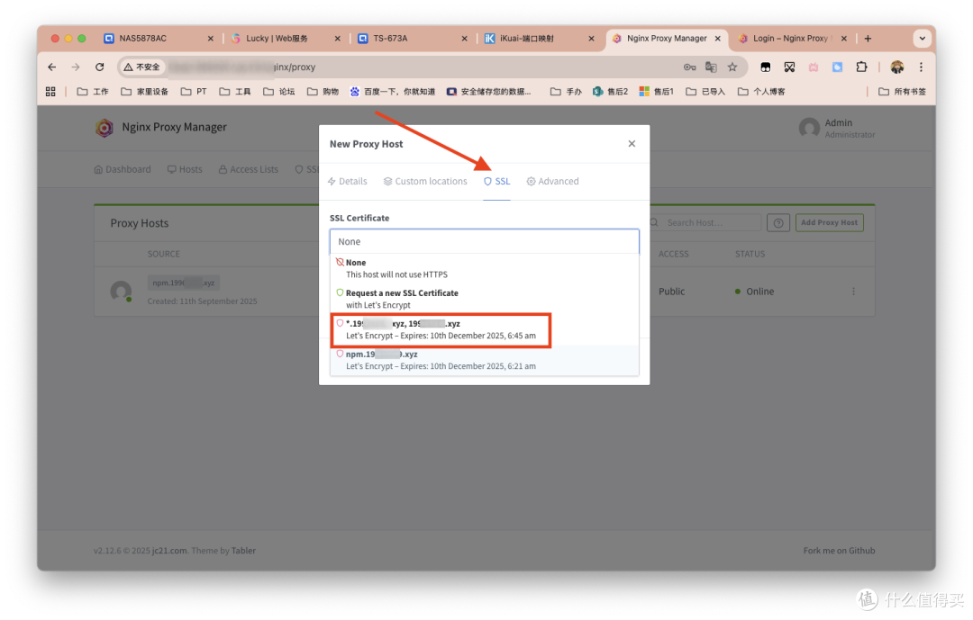Expand the tab search chevron

[923, 39]
